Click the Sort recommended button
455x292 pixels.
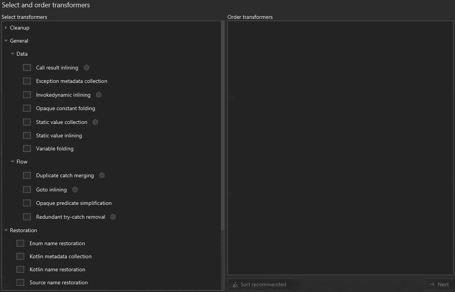point(259,284)
